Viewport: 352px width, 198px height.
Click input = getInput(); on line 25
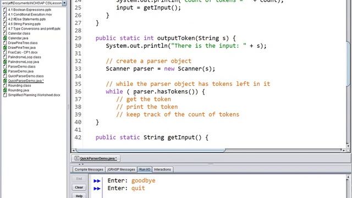point(148,8)
